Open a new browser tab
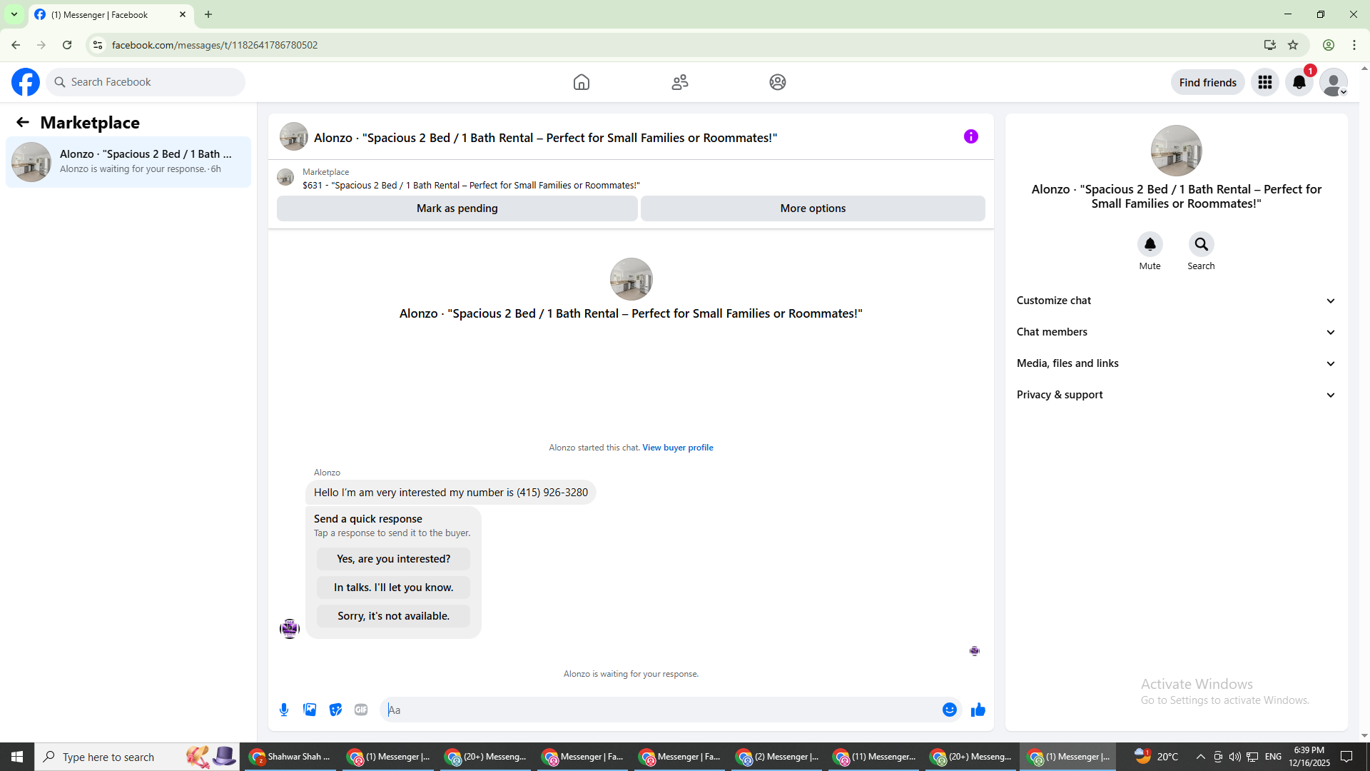This screenshot has width=1370, height=771. click(208, 14)
